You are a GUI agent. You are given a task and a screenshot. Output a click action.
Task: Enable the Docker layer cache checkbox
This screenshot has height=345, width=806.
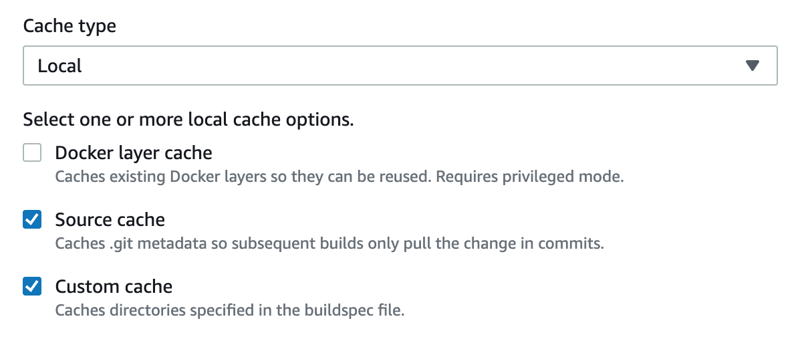(x=32, y=153)
